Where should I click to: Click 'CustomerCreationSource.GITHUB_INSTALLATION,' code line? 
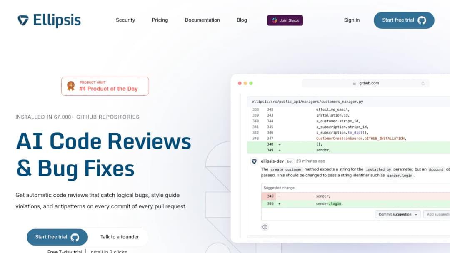click(x=361, y=139)
